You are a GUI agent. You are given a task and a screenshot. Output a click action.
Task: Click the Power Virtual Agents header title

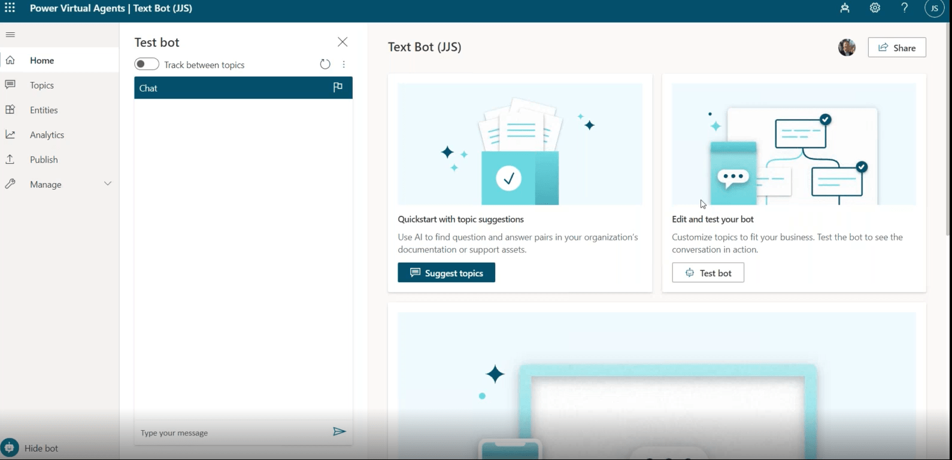77,8
